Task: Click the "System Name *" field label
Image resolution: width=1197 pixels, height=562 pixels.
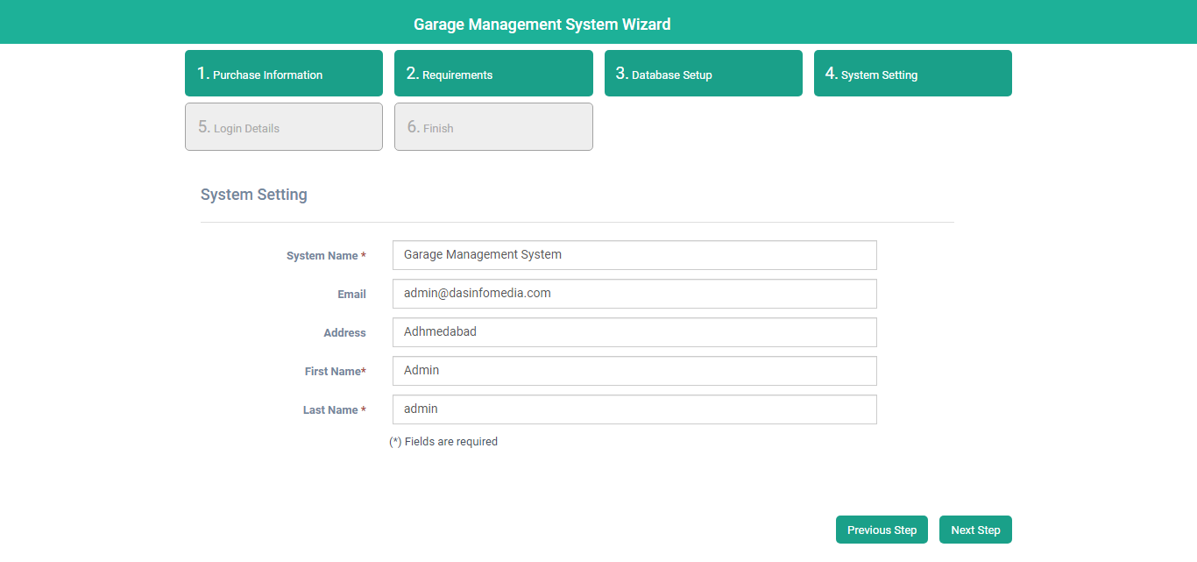Action: pyautogui.click(x=326, y=256)
